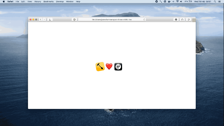Click the bowl-shaped menu bar icon

(169, 2)
